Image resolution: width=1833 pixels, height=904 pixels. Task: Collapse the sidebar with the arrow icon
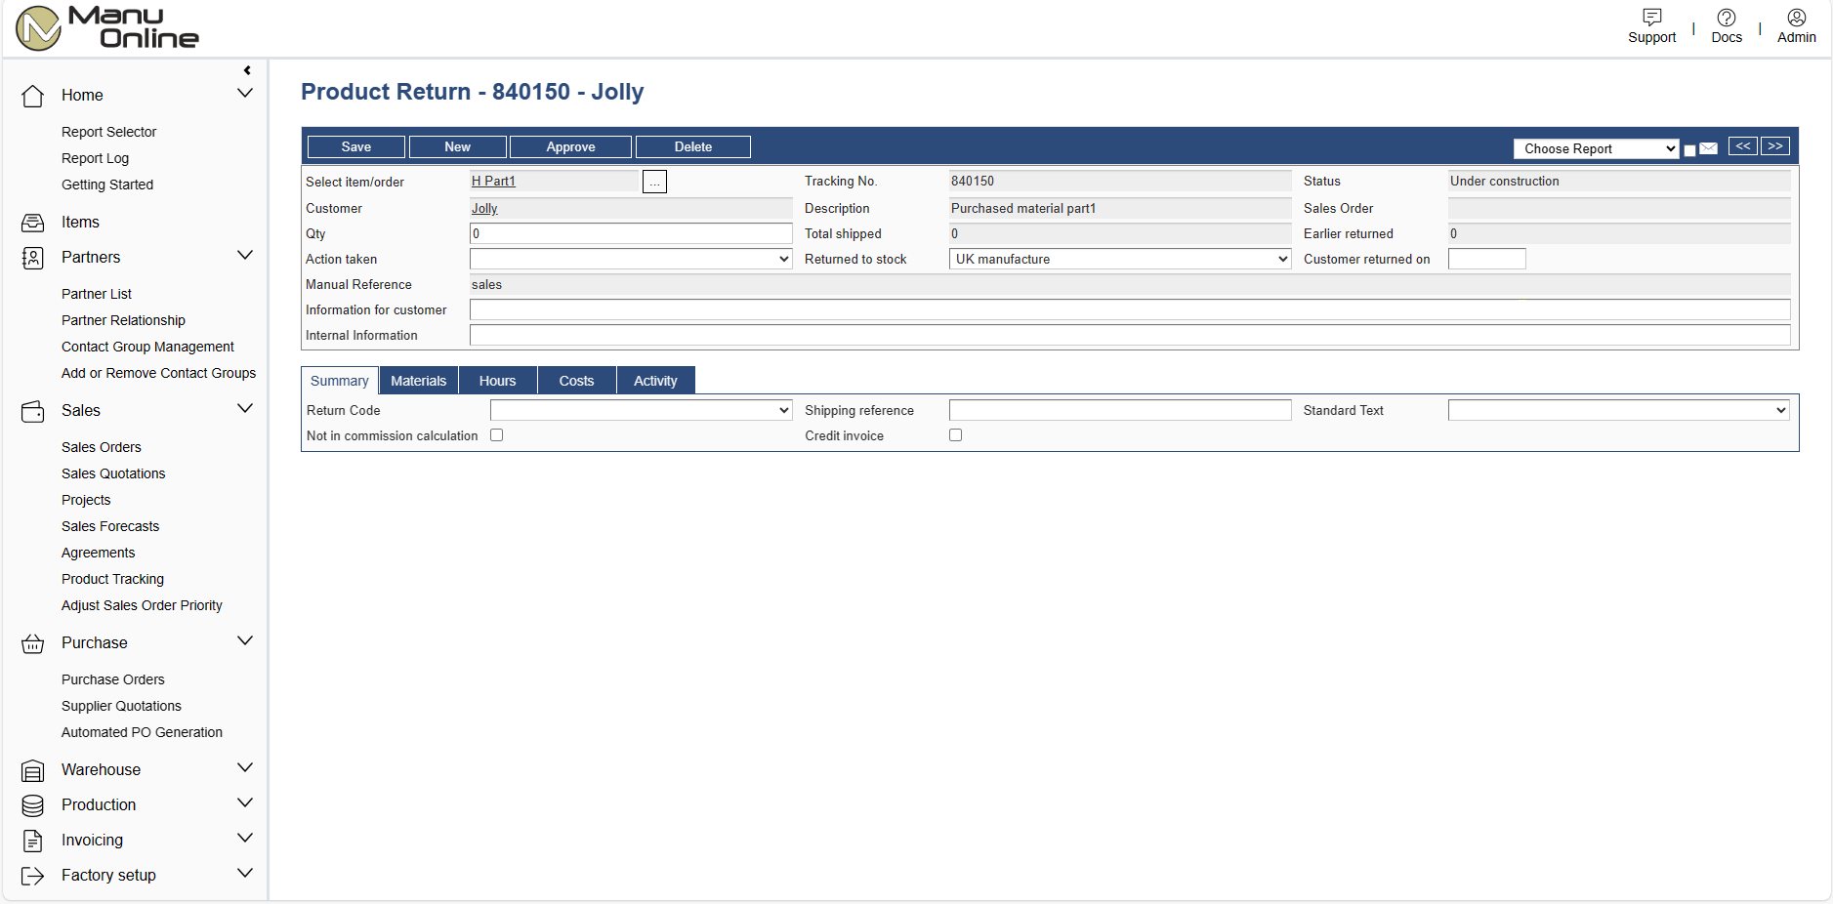[x=247, y=70]
